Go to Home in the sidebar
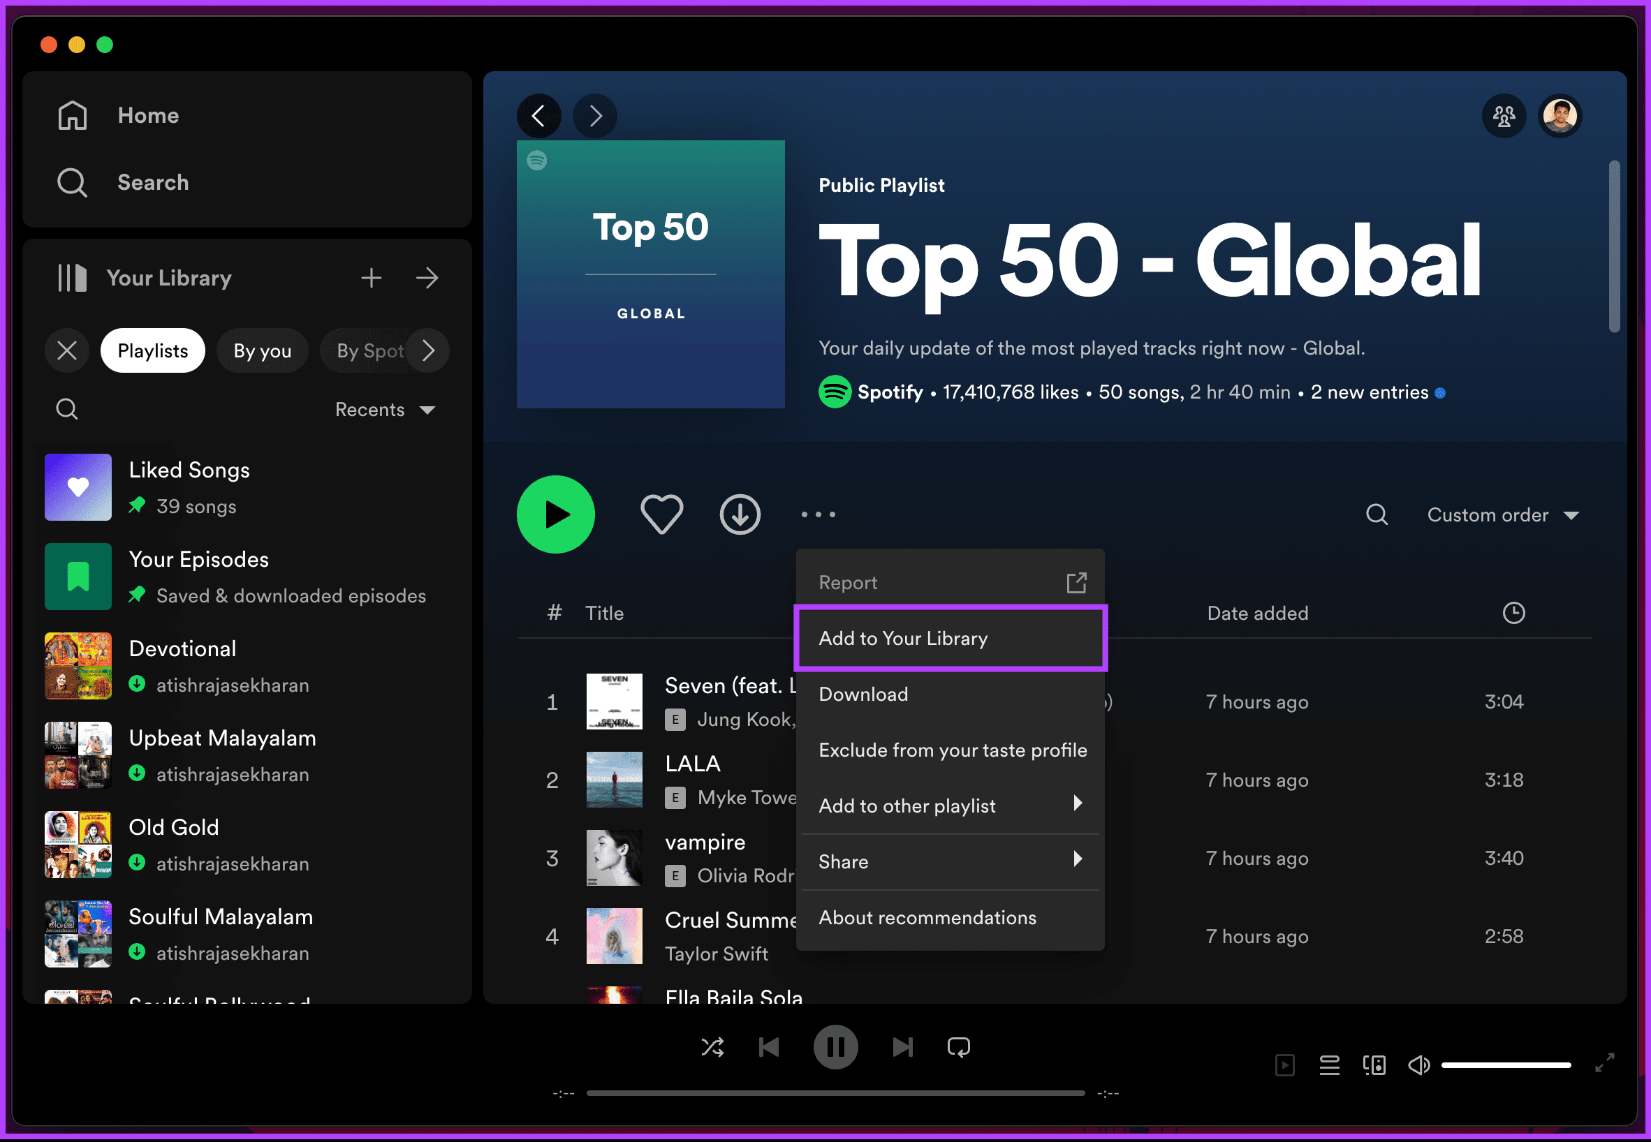The width and height of the screenshot is (1651, 1142). click(119, 115)
